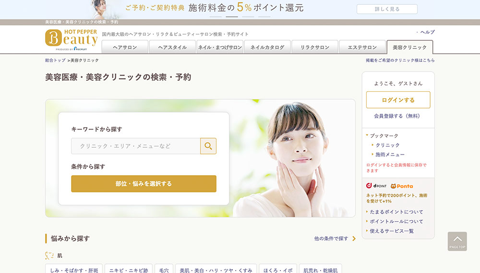Viewport: 480px width, 273px height.
Task: Open 会員登録する（無料） link
Action: point(396,116)
